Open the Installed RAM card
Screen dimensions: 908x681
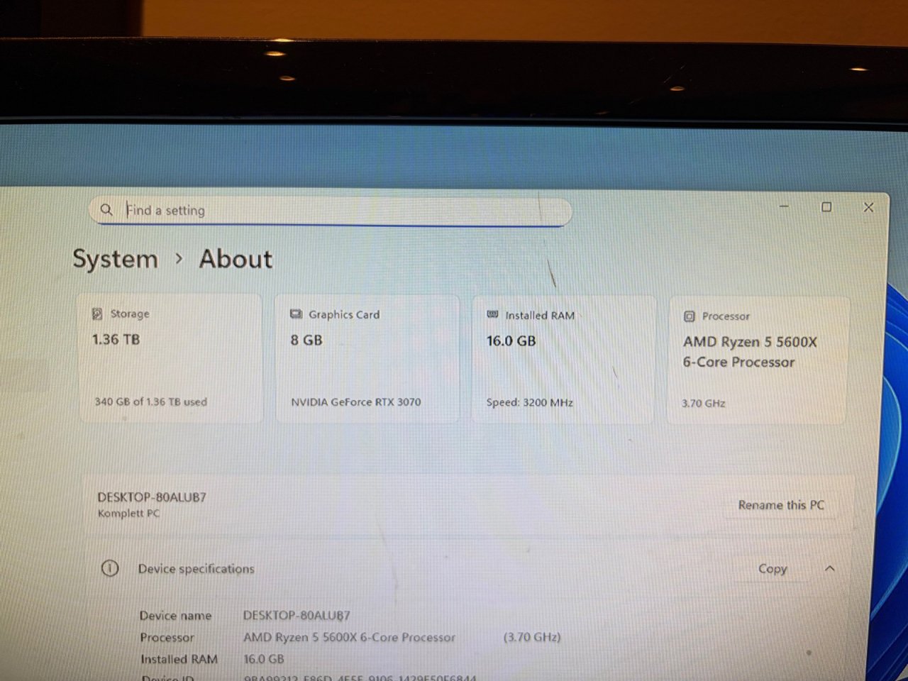(x=563, y=360)
